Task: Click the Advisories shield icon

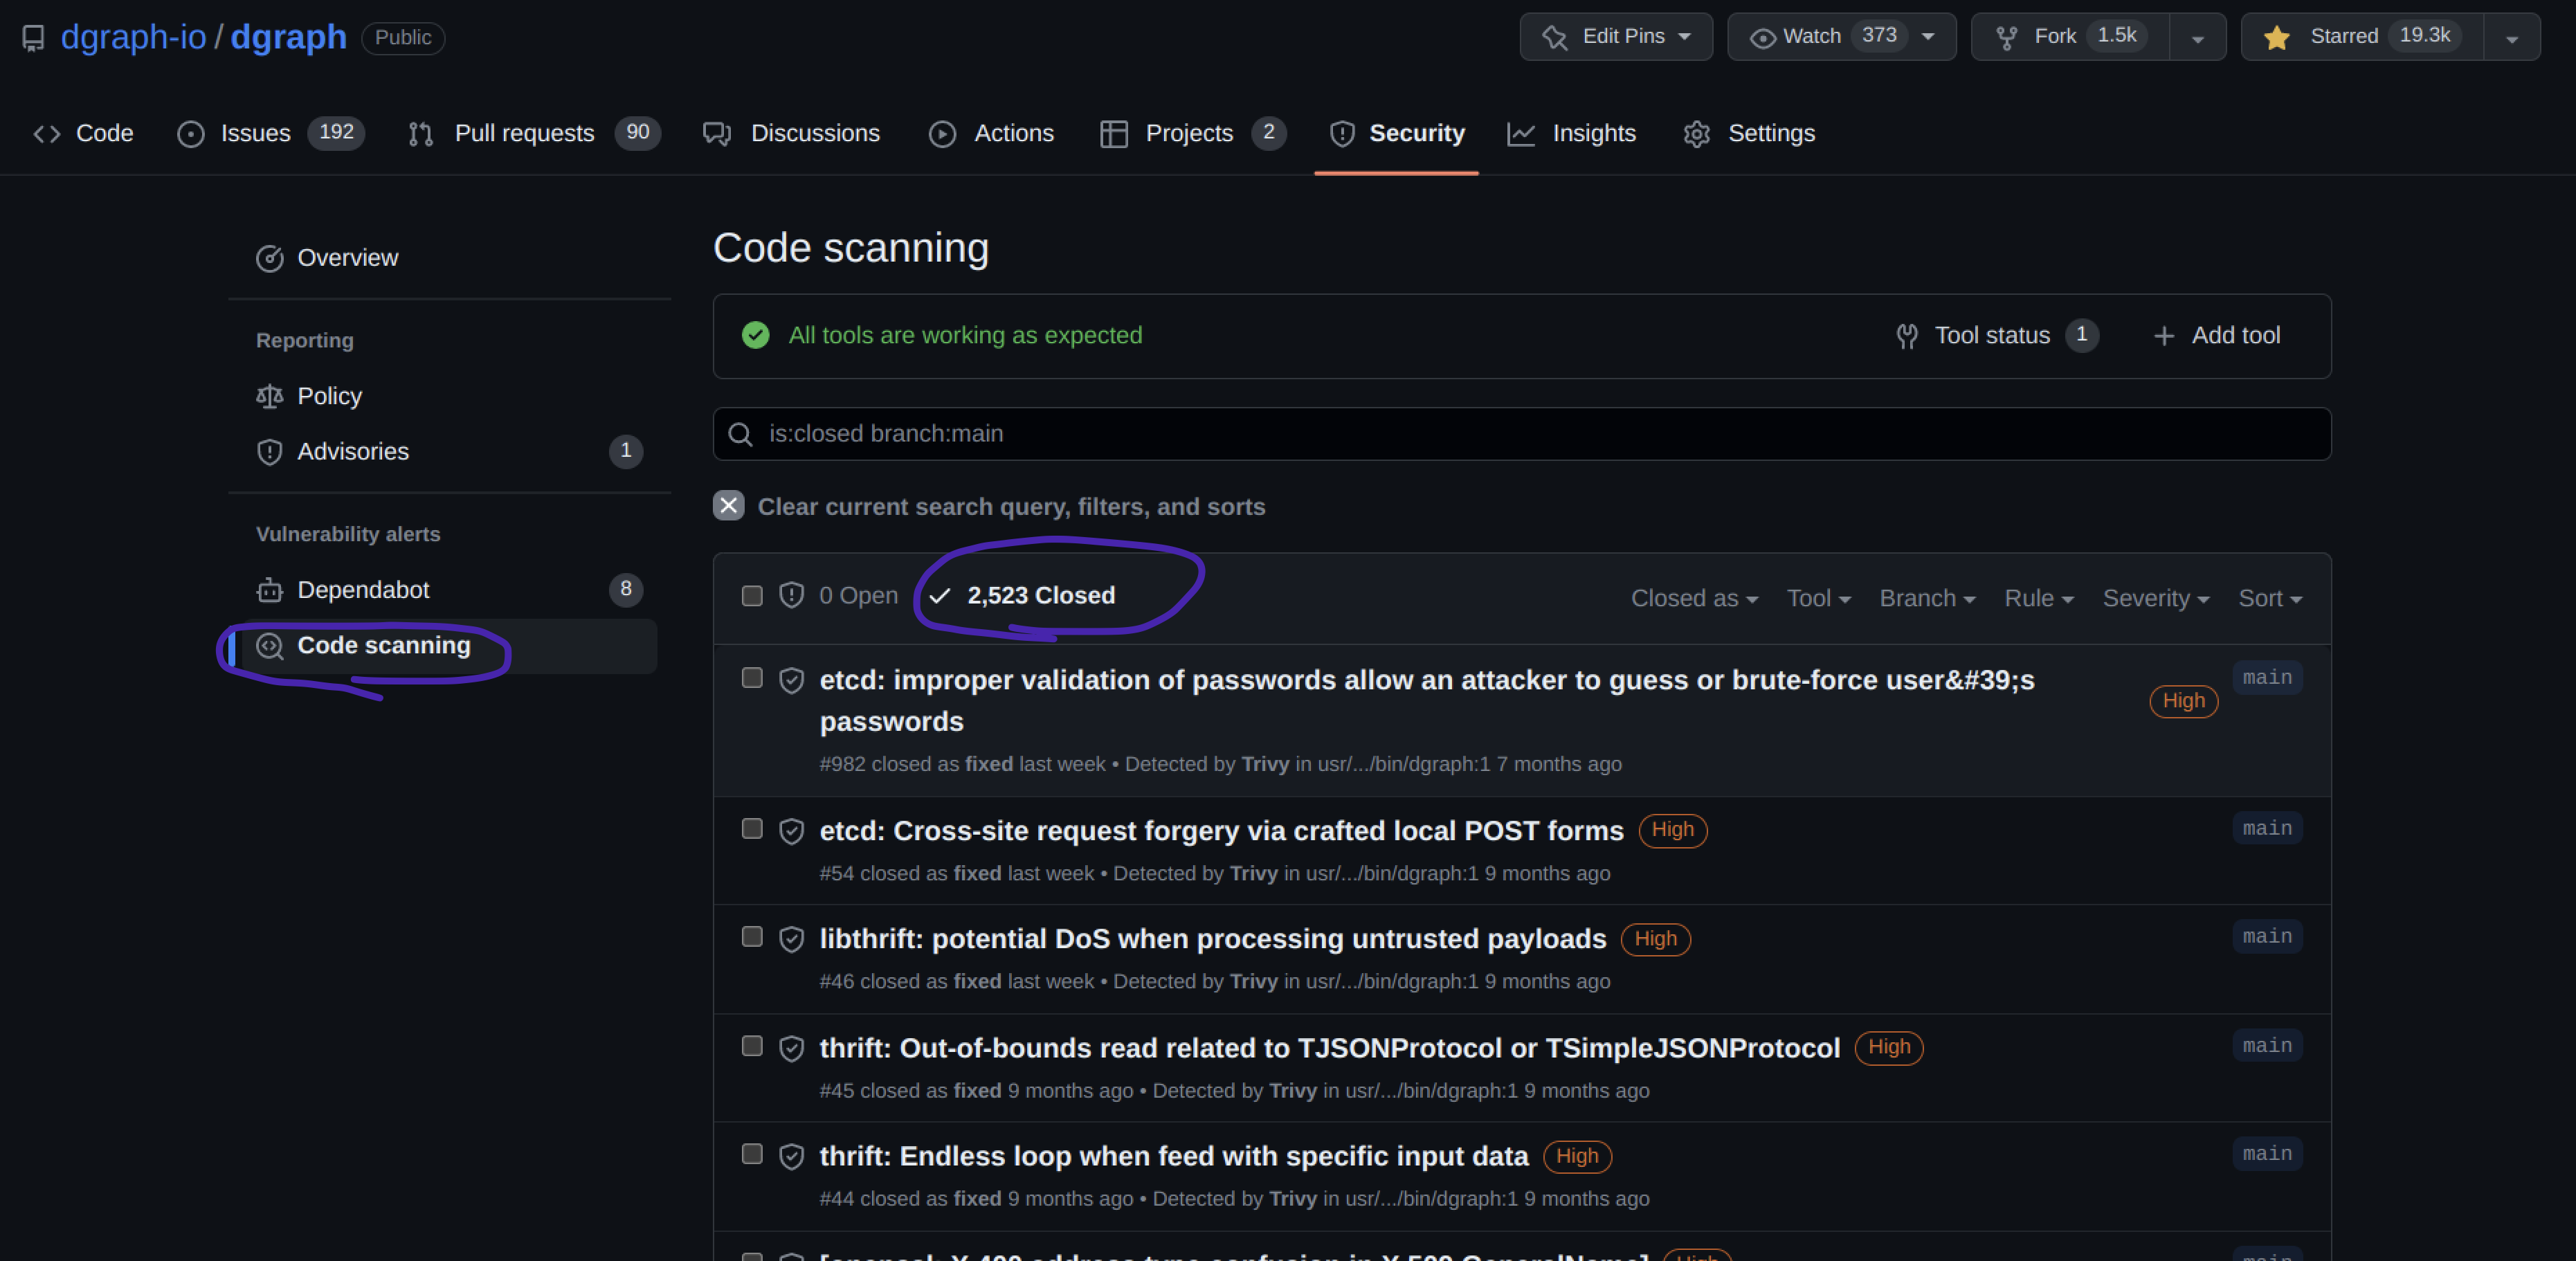Action: coord(269,453)
